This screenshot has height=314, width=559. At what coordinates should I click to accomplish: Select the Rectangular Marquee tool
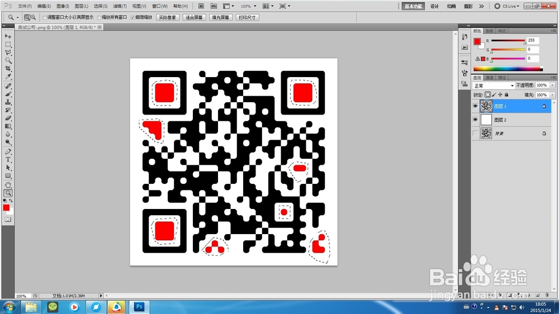(8, 45)
